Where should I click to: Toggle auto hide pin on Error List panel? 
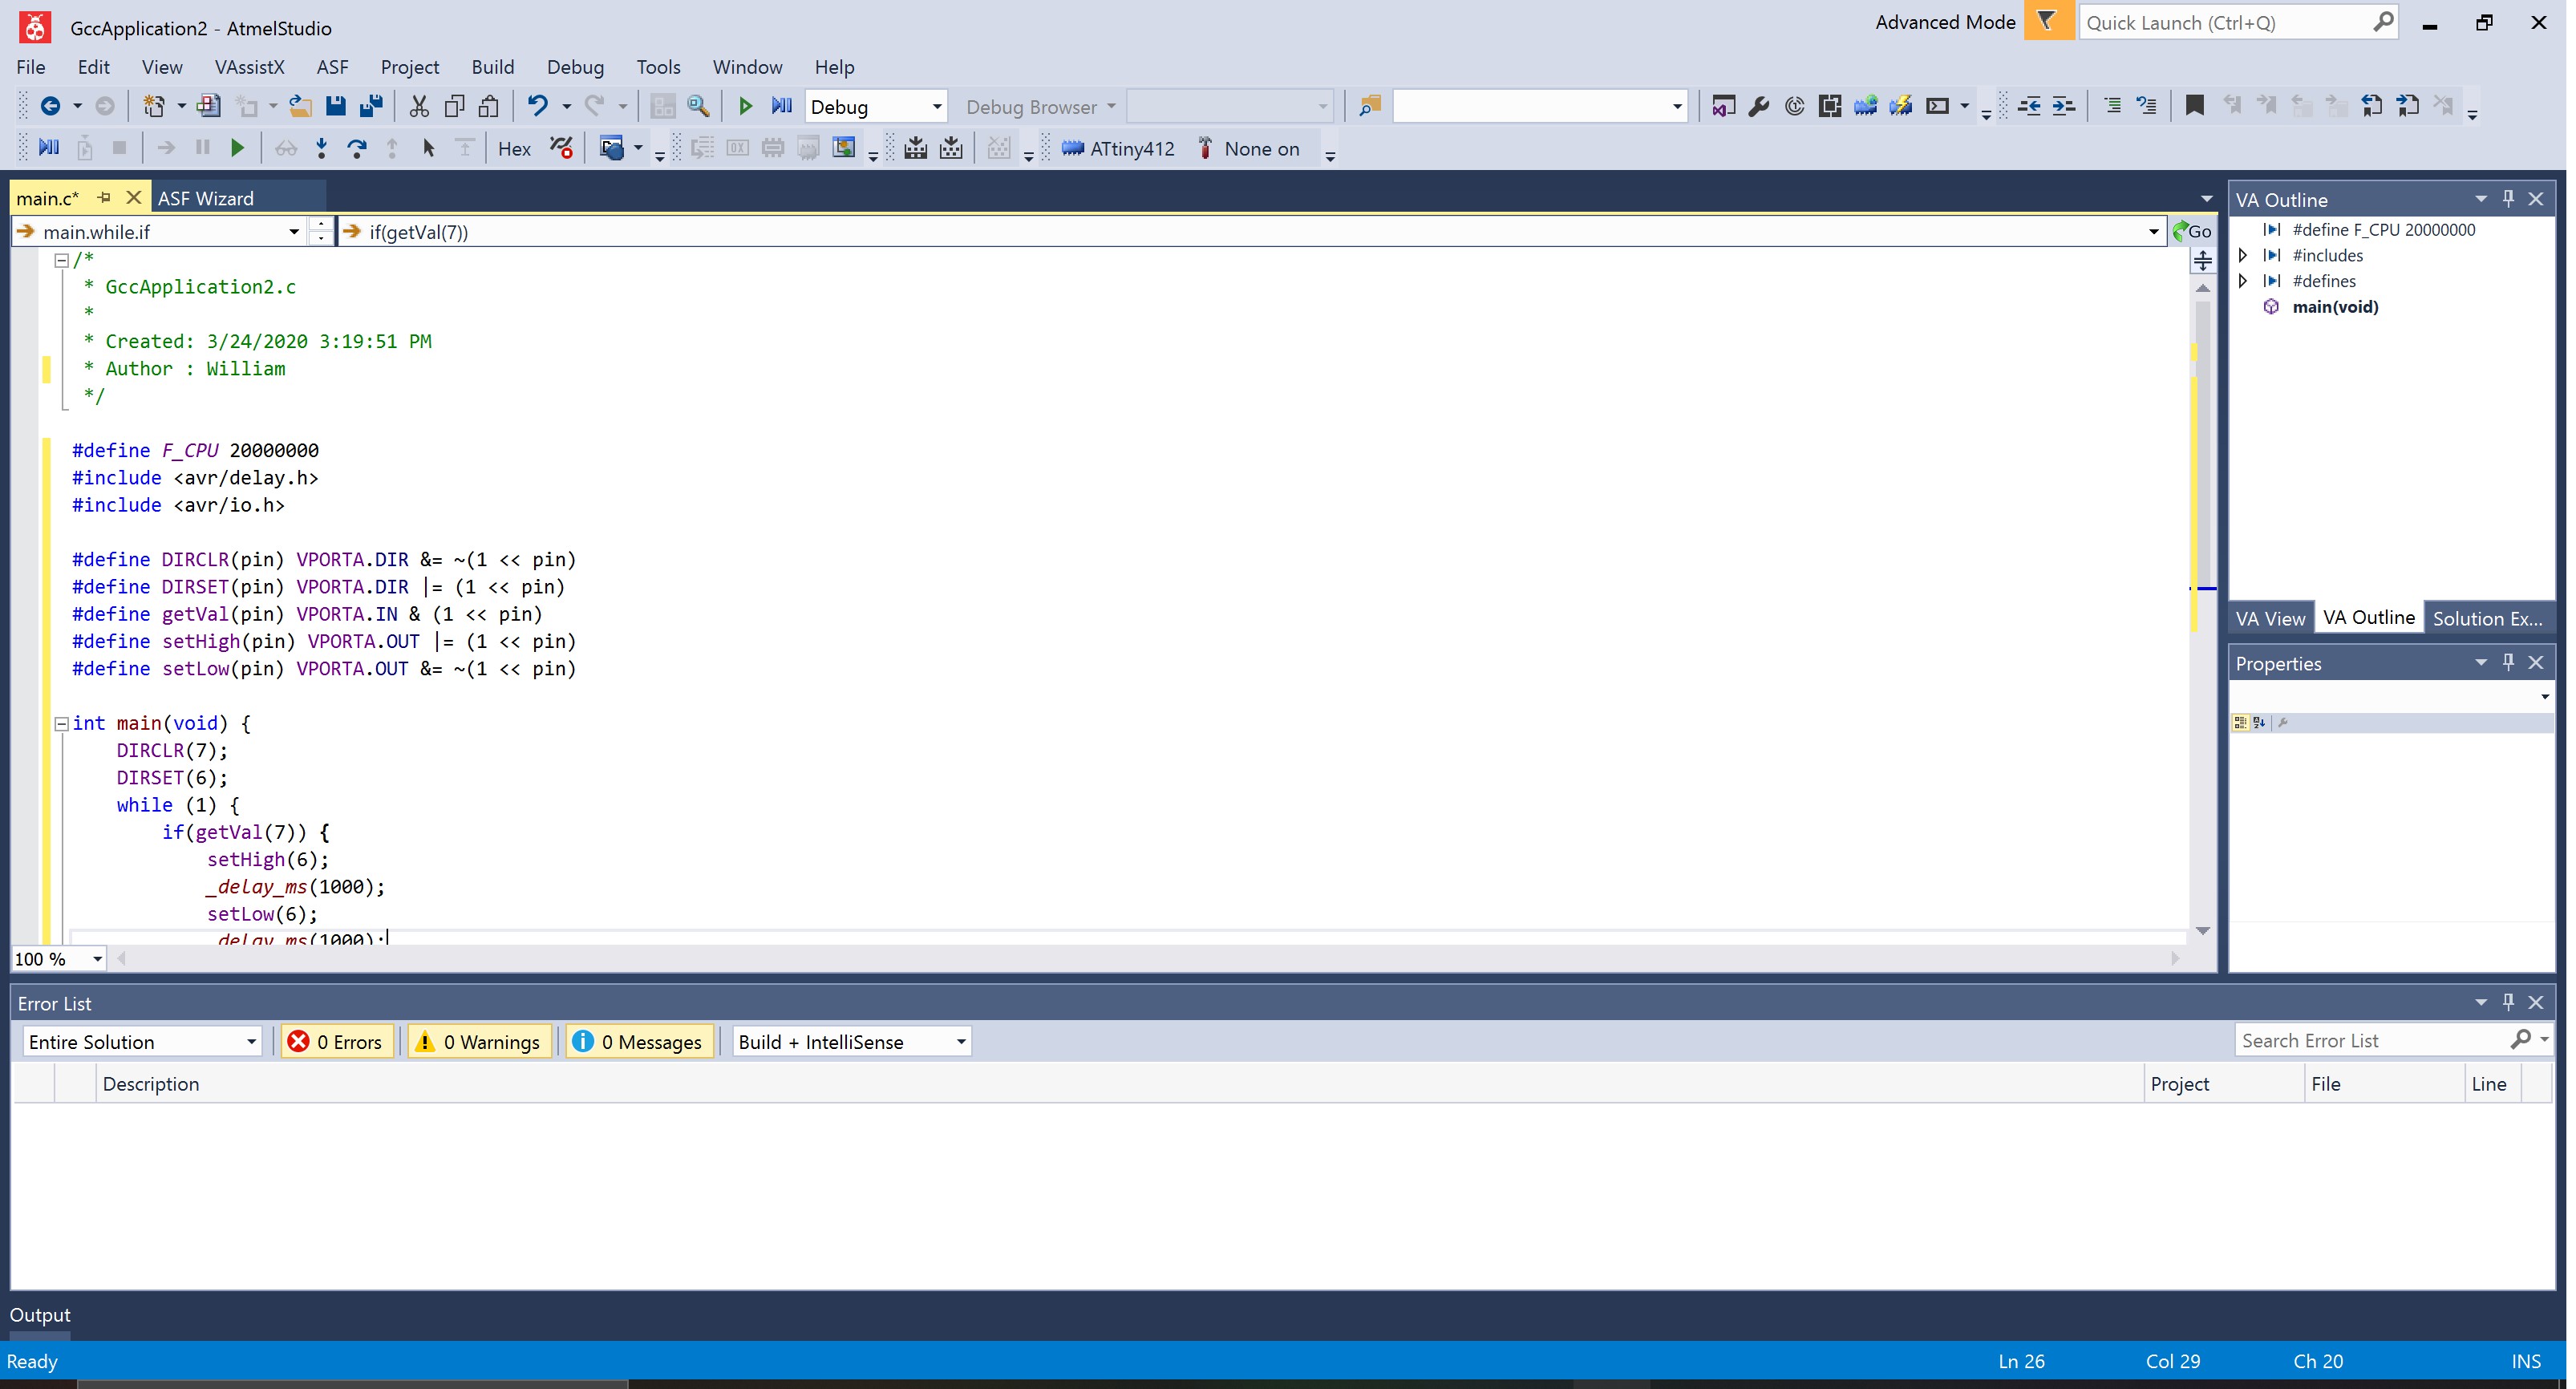[x=2508, y=1001]
